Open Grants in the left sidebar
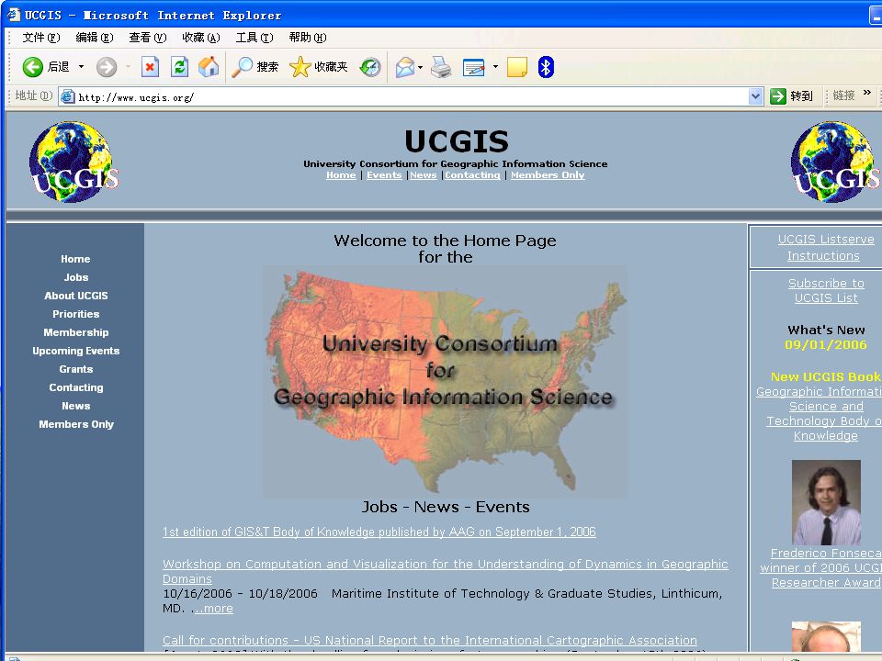This screenshot has width=882, height=661. tap(76, 369)
